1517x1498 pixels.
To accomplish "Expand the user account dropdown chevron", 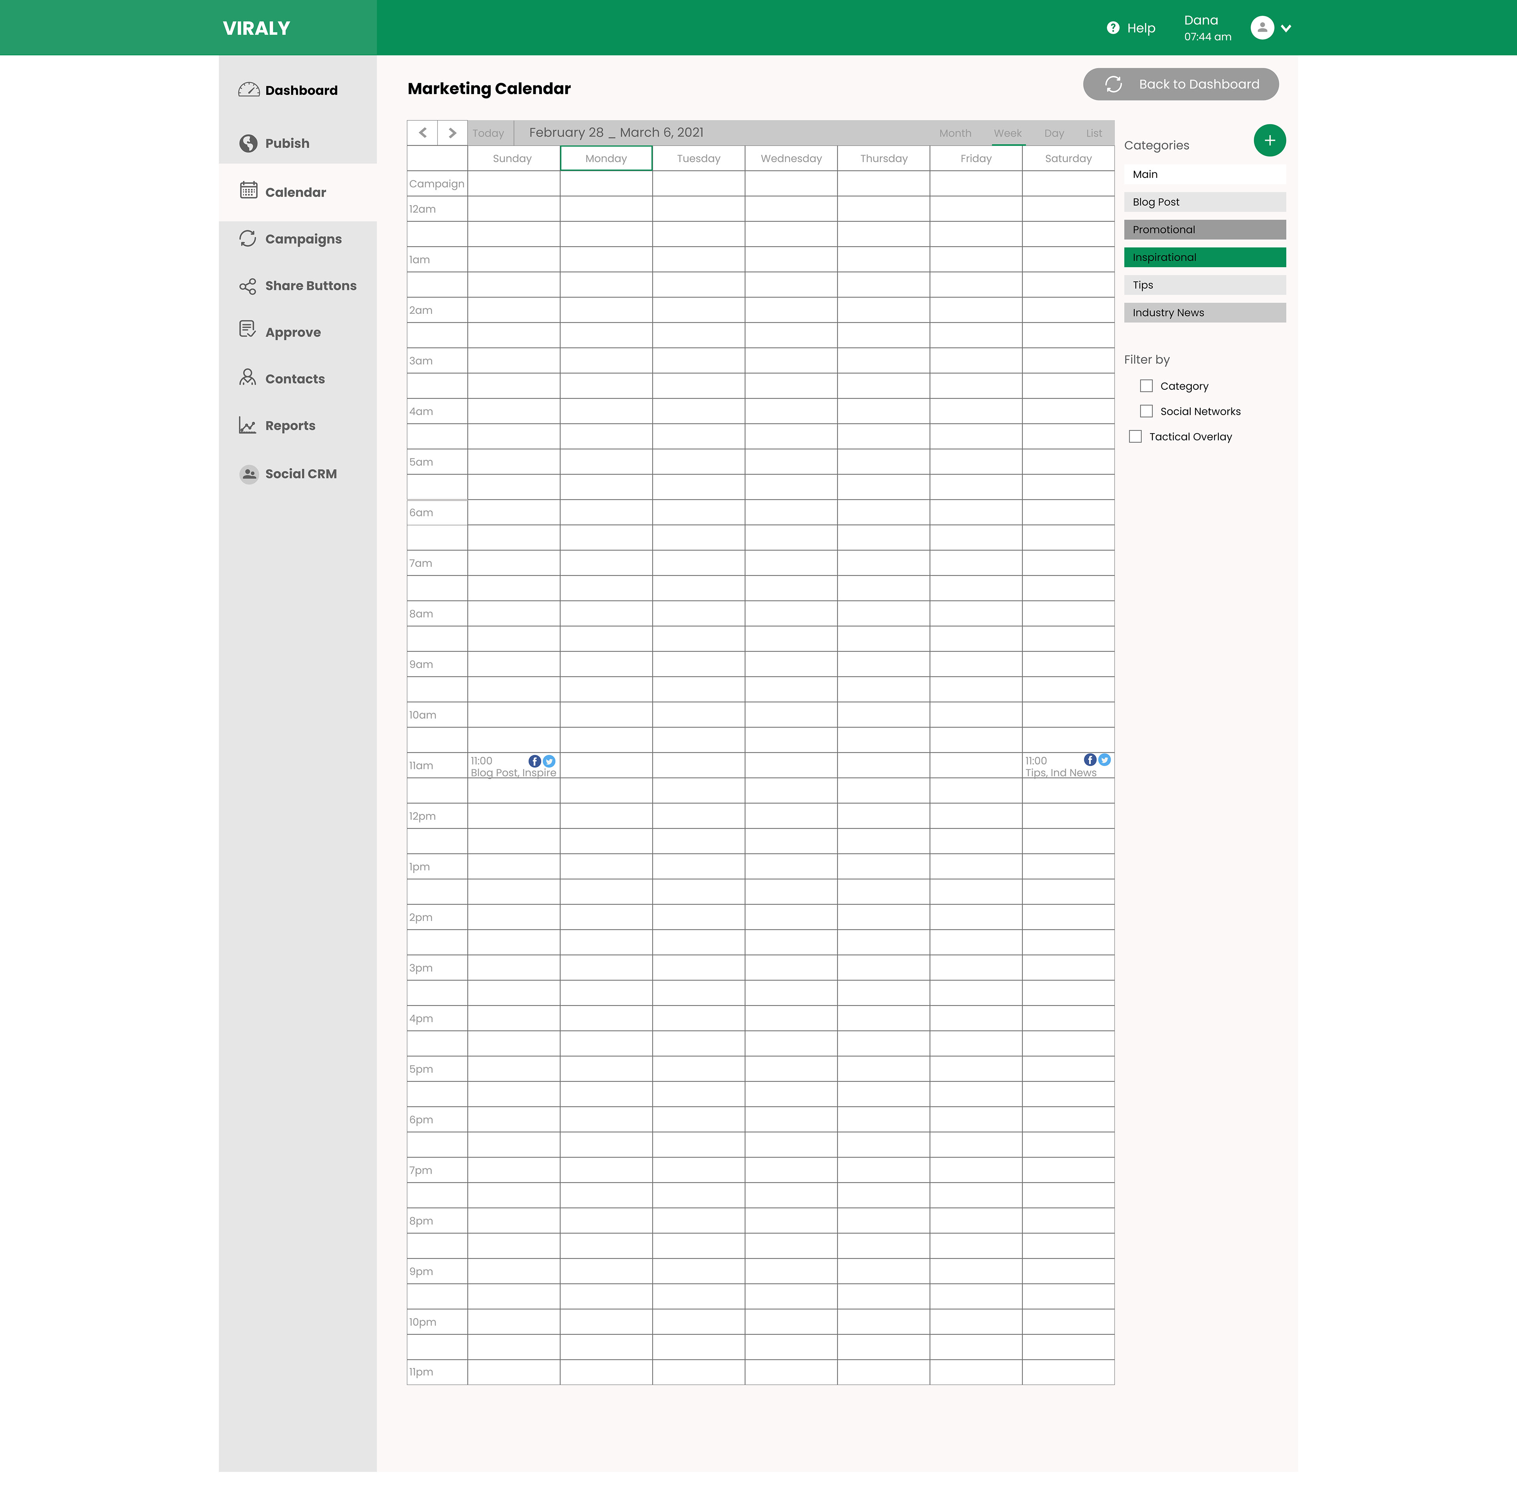I will pos(1286,28).
